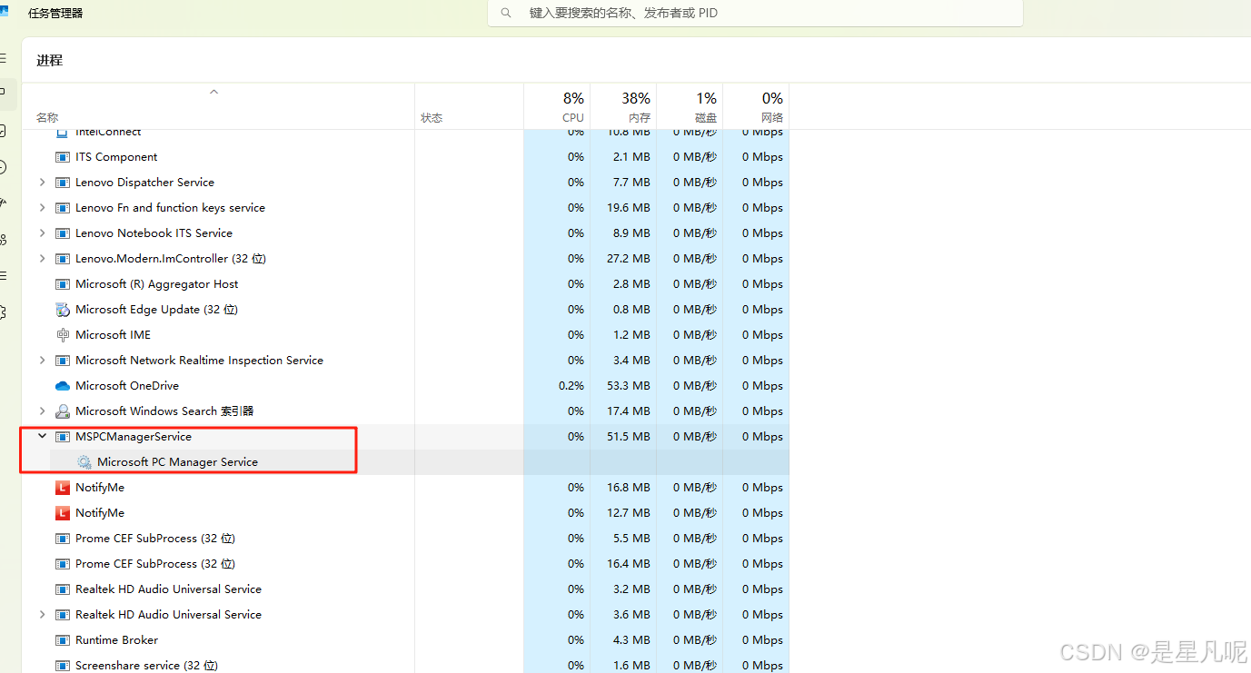Select the Lenovo Dispatcher Service icon
The height and width of the screenshot is (673, 1251).
(63, 183)
